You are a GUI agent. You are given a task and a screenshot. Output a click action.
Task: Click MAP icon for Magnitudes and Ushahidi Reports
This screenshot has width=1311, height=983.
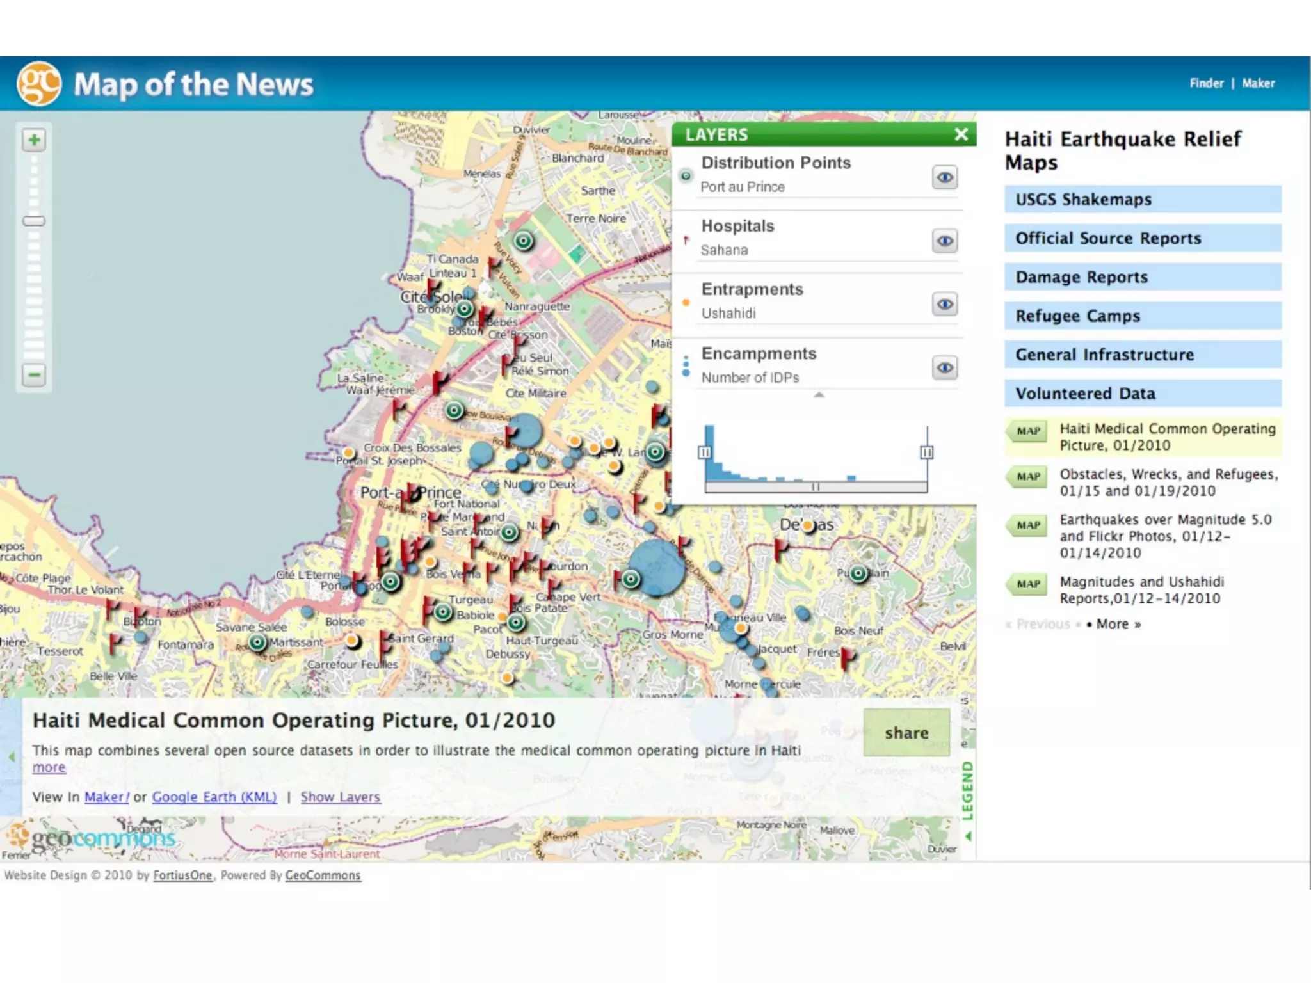(x=1028, y=584)
